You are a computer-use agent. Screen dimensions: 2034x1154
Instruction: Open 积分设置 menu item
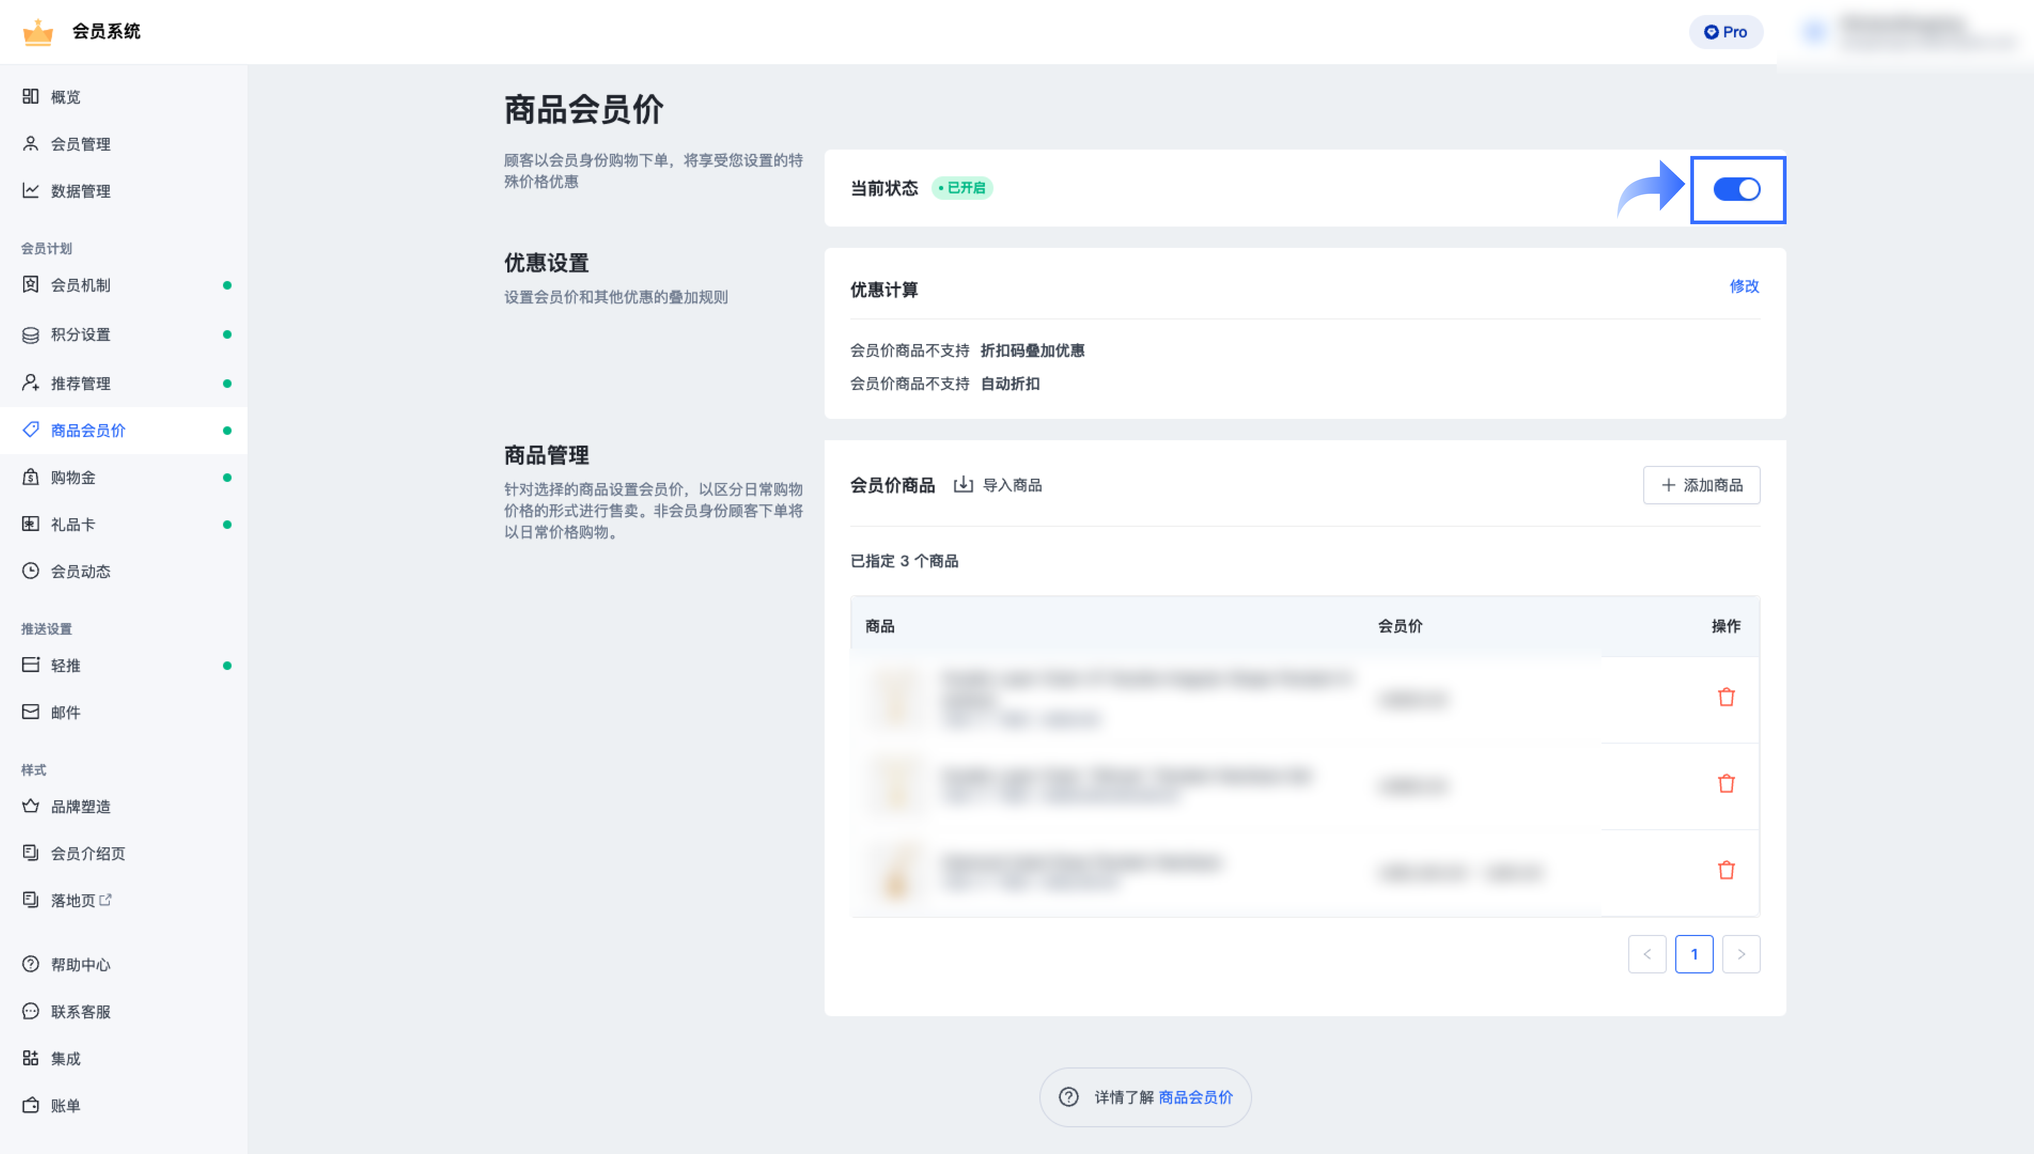click(124, 335)
